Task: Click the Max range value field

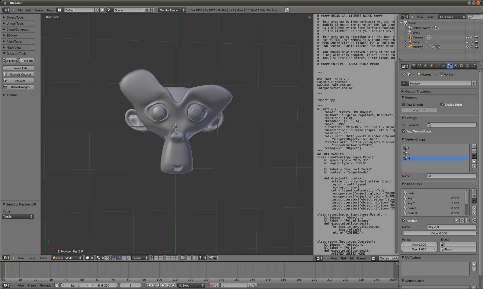Action: [419, 249]
